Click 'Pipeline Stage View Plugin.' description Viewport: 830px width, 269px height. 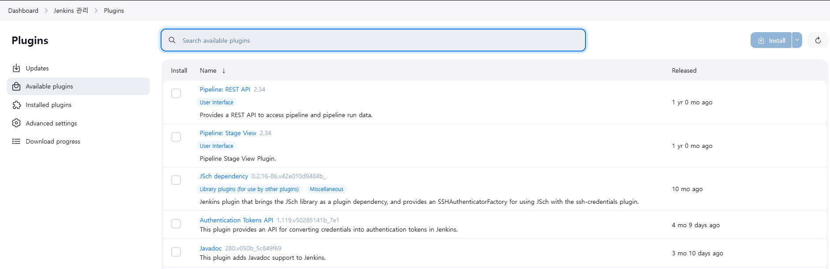click(238, 158)
